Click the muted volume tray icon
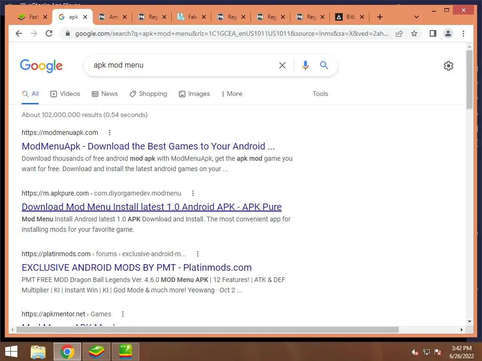482x361 pixels. 415,352
